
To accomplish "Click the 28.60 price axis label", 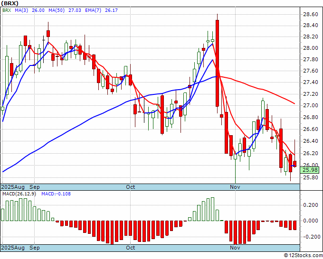I will (x=310, y=14).
